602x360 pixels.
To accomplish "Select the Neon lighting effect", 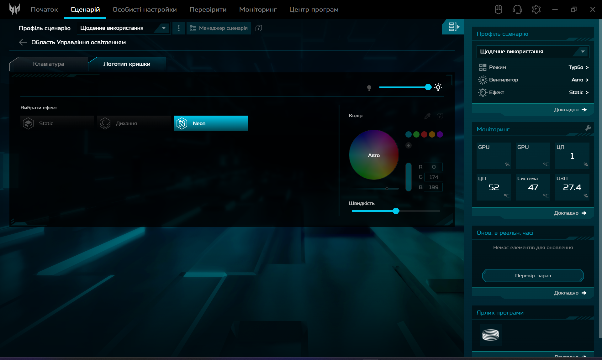I will [x=211, y=123].
